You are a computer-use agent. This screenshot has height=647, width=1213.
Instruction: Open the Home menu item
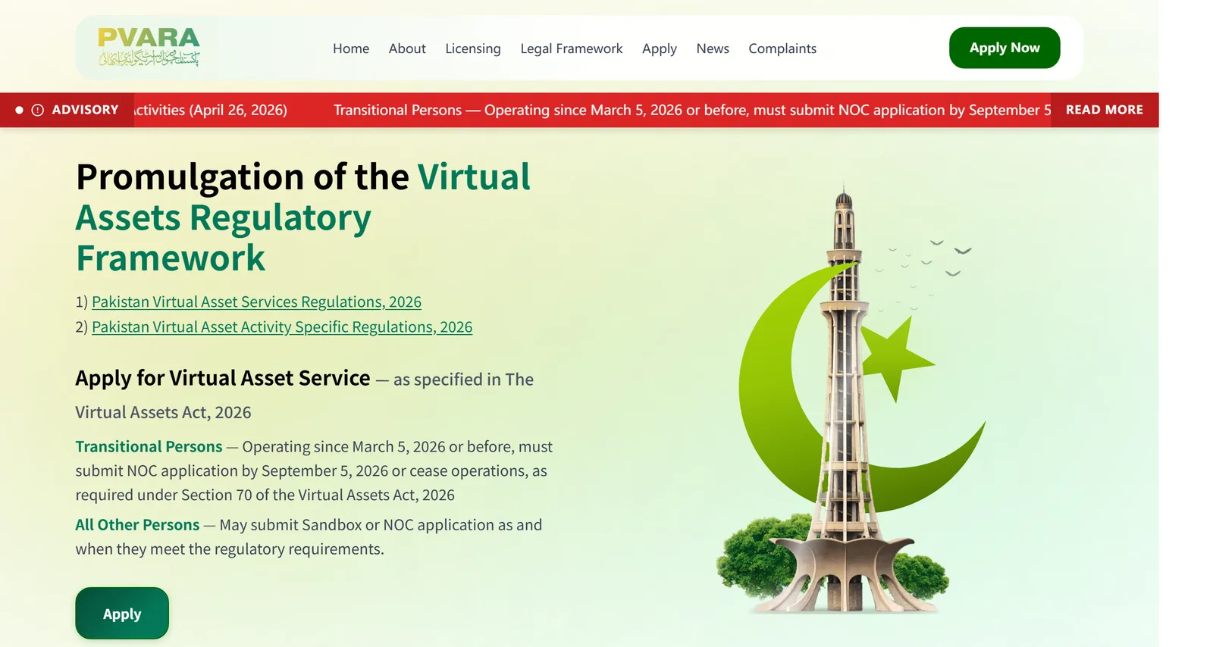(351, 48)
